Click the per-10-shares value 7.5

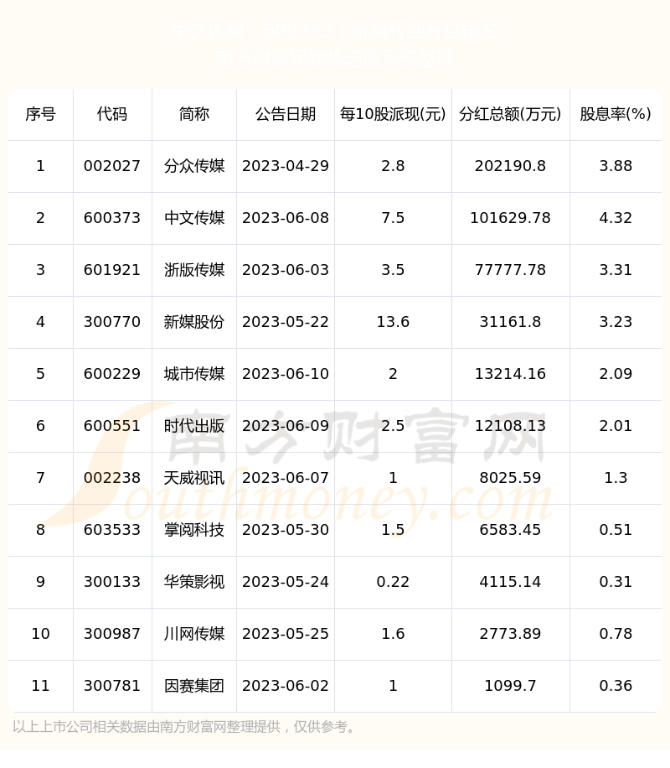393,218
